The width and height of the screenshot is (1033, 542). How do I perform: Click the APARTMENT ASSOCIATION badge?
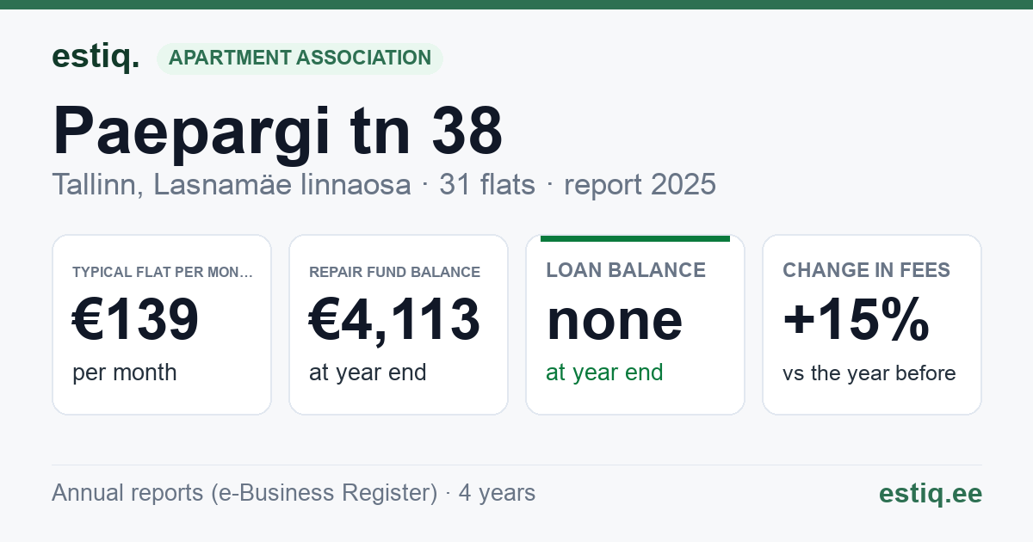(x=300, y=59)
